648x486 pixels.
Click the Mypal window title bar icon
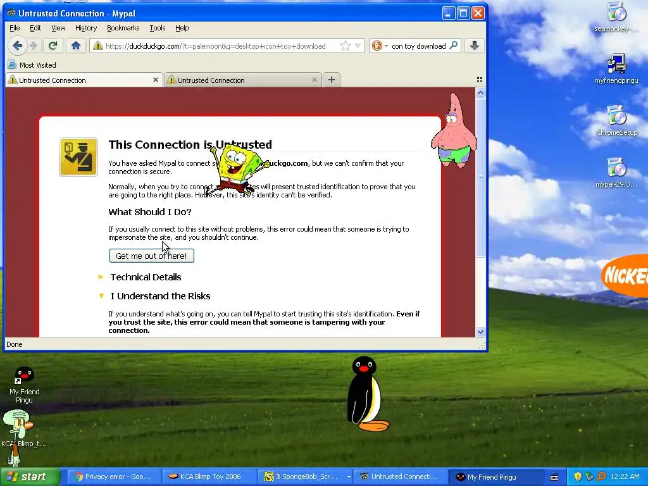[11, 13]
